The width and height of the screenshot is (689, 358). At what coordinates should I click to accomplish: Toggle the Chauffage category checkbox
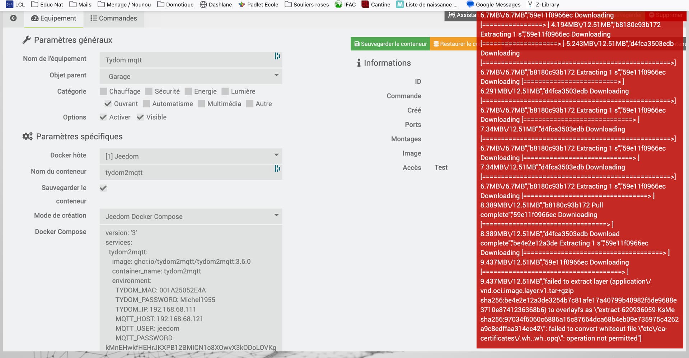(x=103, y=91)
